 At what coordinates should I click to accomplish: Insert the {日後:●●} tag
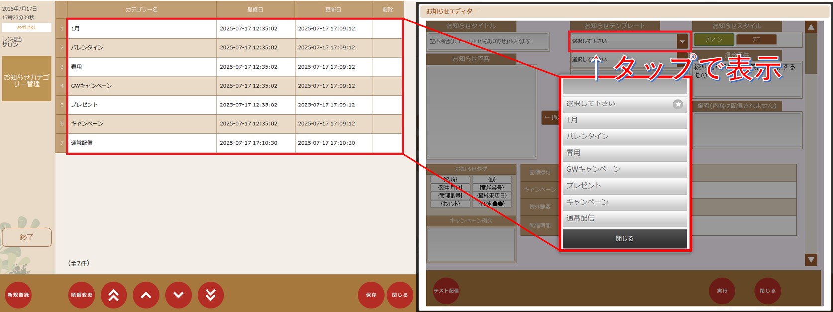(x=492, y=204)
